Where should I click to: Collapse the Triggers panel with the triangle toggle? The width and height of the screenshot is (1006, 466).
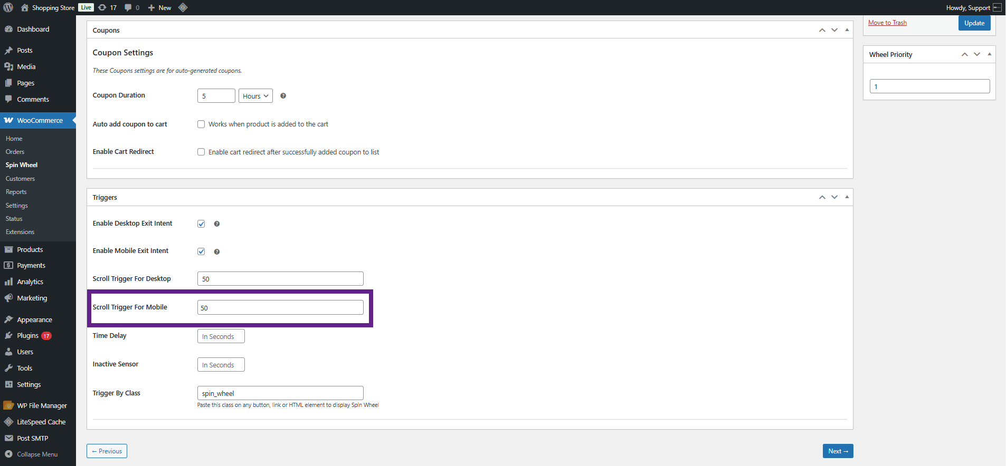click(847, 197)
